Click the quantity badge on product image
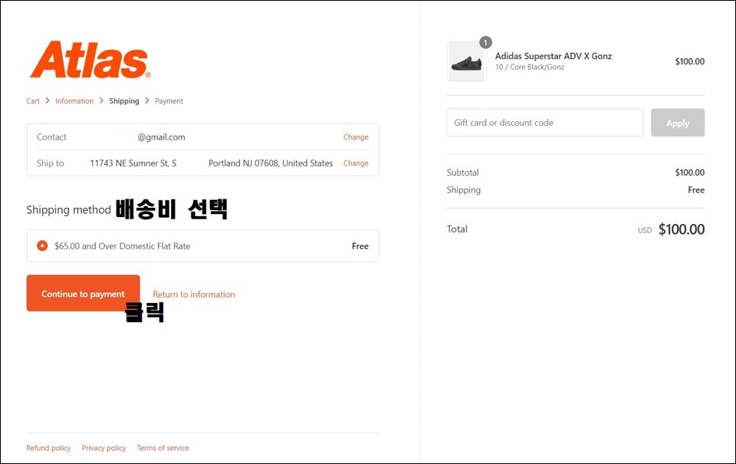Image resolution: width=736 pixels, height=464 pixels. click(x=485, y=42)
